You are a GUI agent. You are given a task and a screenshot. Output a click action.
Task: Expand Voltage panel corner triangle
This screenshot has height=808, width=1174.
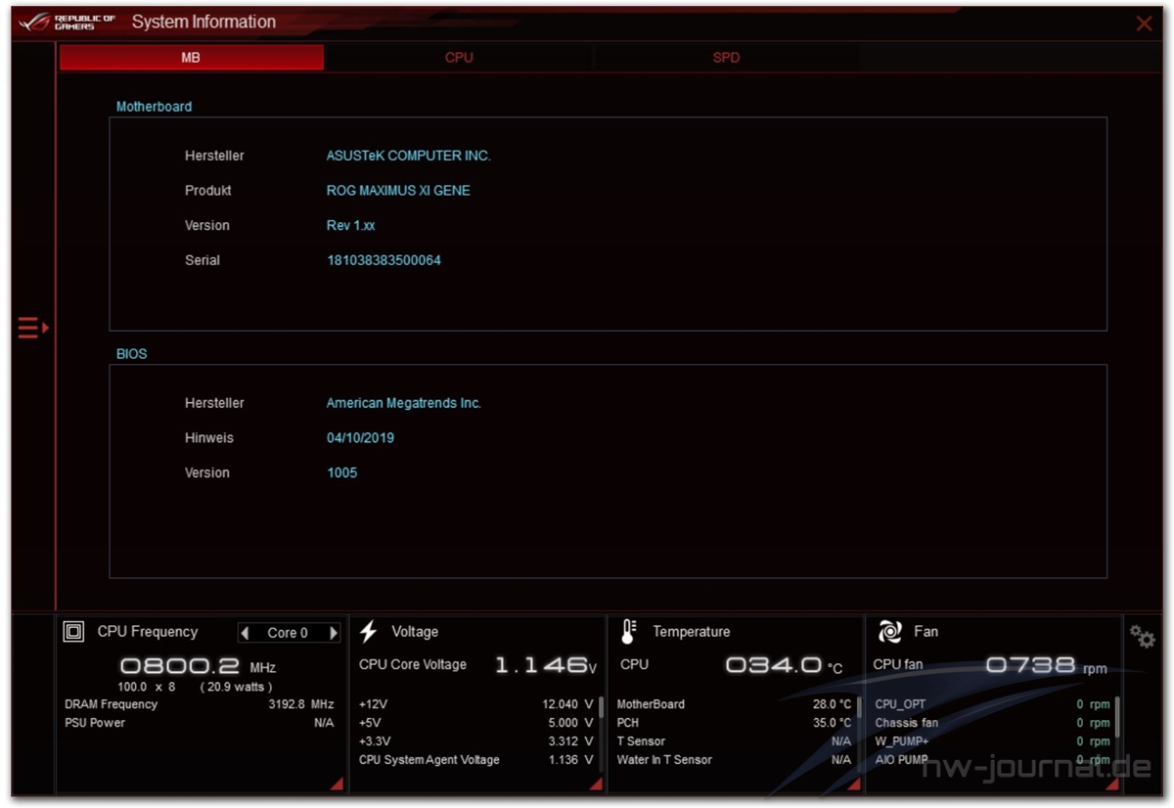coord(597,783)
